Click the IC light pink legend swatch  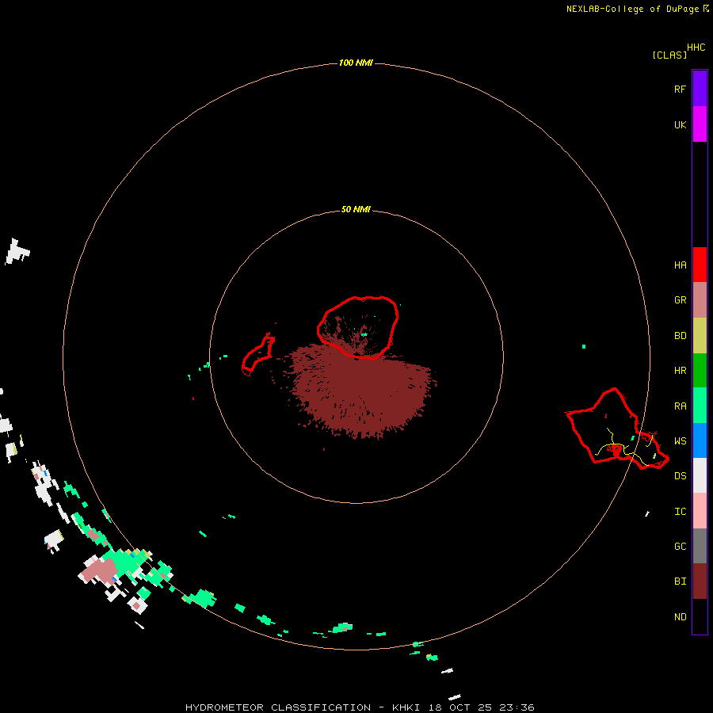700,511
